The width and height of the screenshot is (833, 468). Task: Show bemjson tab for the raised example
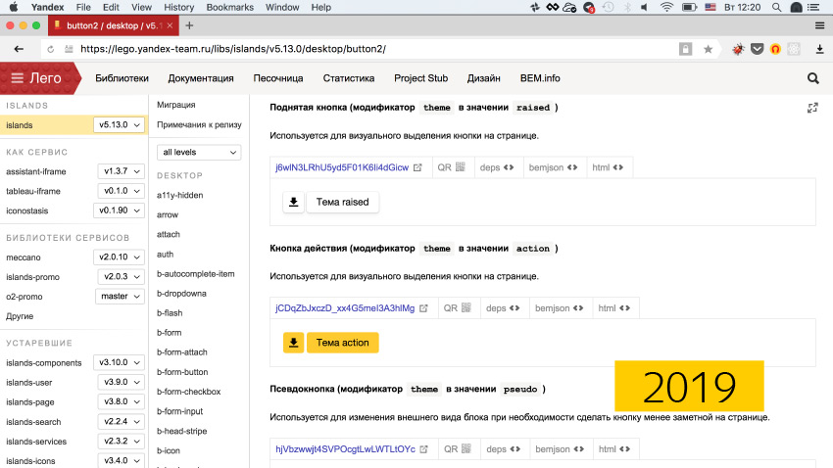(553, 167)
